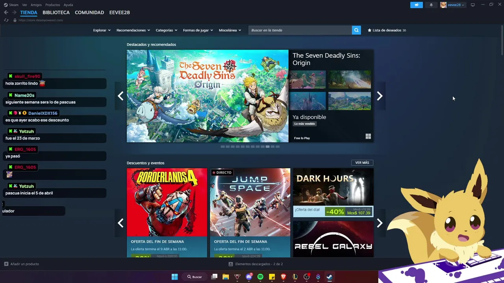Open the Categorías dropdown

point(167,30)
